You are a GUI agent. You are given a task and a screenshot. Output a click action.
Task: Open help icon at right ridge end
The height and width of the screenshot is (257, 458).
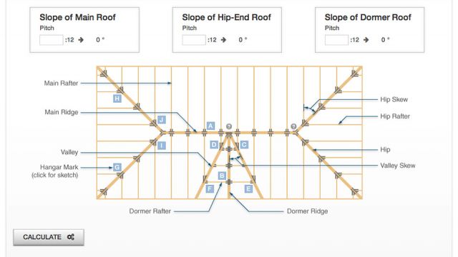pos(294,126)
